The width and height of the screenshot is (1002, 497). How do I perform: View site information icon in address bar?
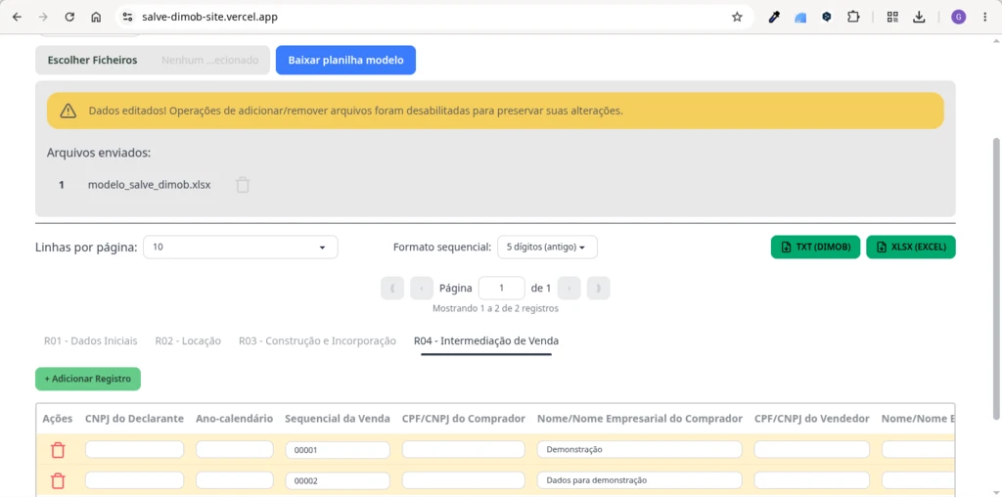click(x=128, y=18)
